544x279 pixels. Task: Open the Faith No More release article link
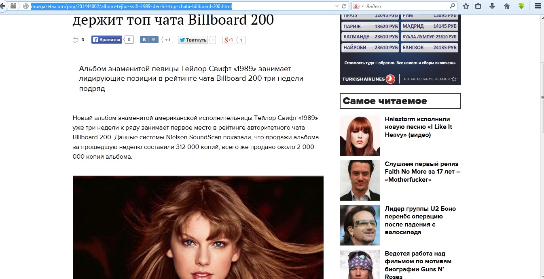422,172
